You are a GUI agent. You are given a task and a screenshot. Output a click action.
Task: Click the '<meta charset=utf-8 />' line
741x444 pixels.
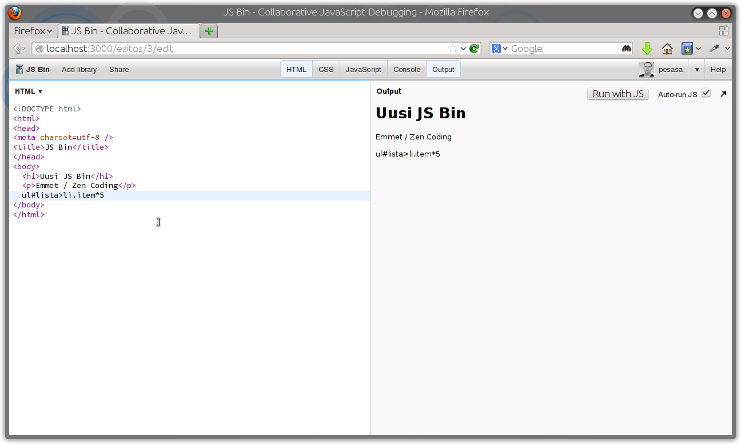[x=63, y=138]
